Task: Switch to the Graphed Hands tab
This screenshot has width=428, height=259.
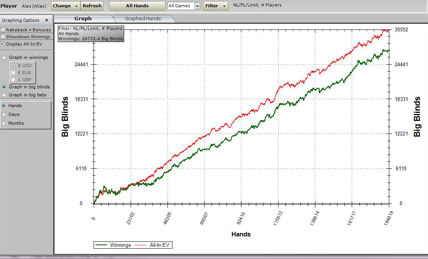Action: (x=143, y=18)
